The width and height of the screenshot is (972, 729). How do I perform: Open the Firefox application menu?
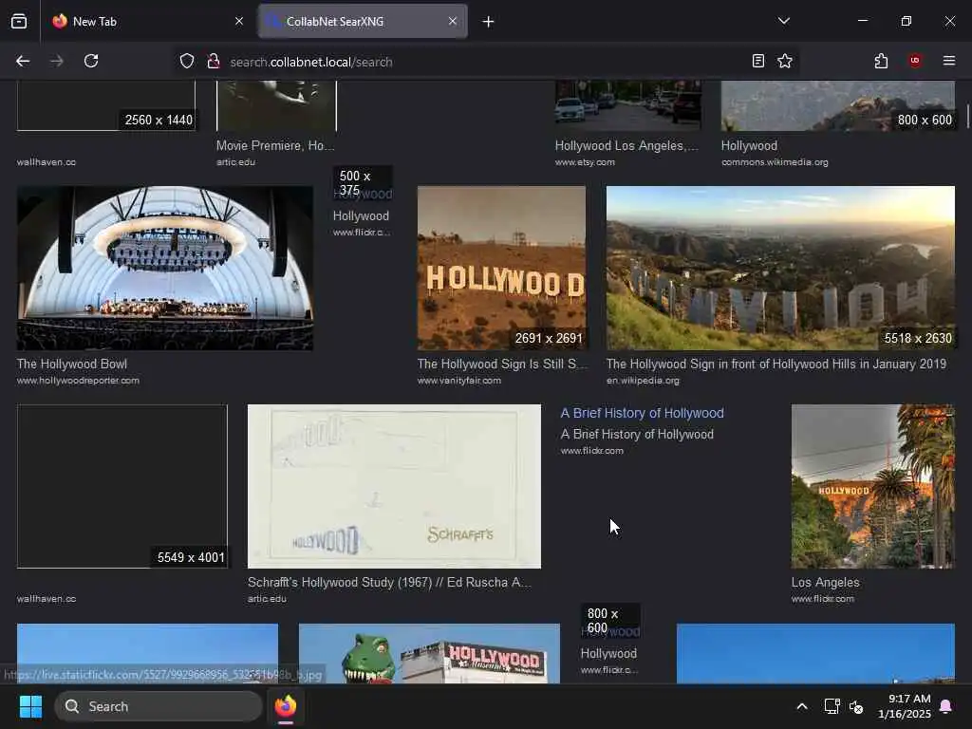tap(948, 61)
